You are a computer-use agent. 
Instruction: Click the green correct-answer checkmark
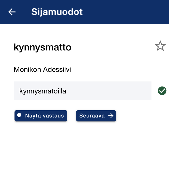162,91
